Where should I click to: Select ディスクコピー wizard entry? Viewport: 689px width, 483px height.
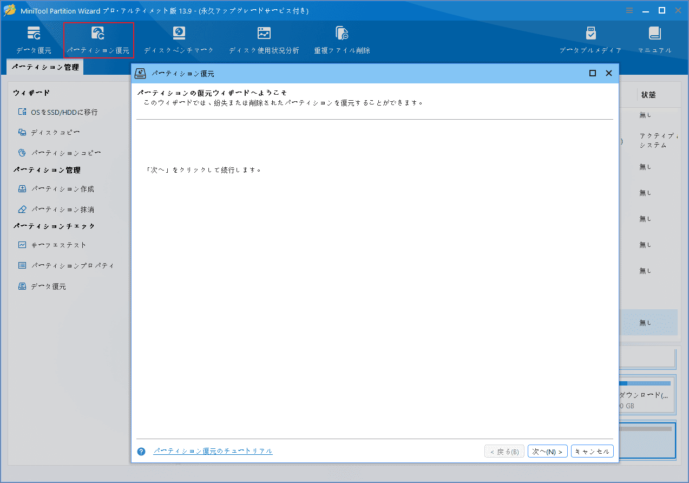[x=55, y=133]
